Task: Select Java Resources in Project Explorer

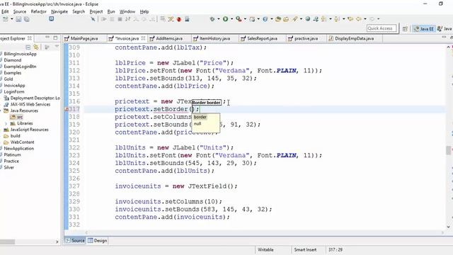Action: [x=24, y=110]
